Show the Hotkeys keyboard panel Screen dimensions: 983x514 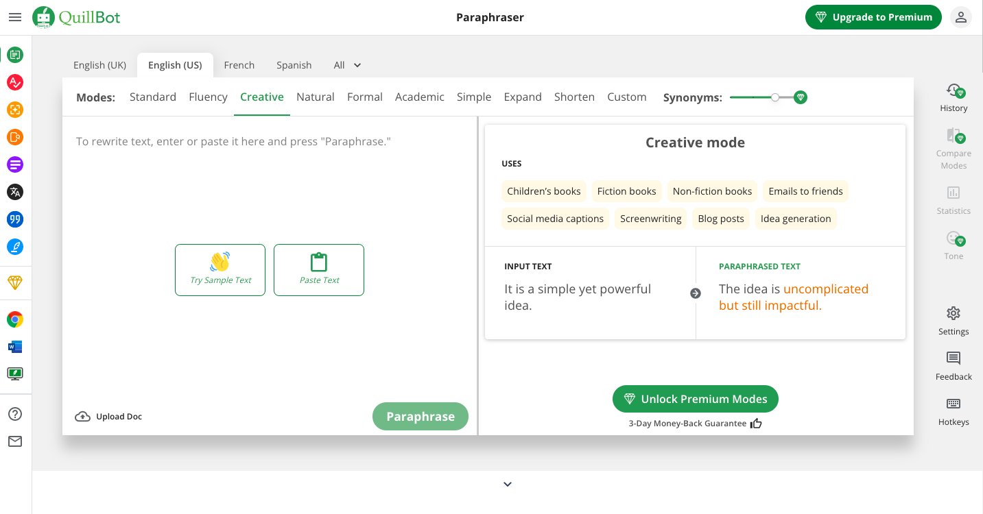tap(954, 411)
